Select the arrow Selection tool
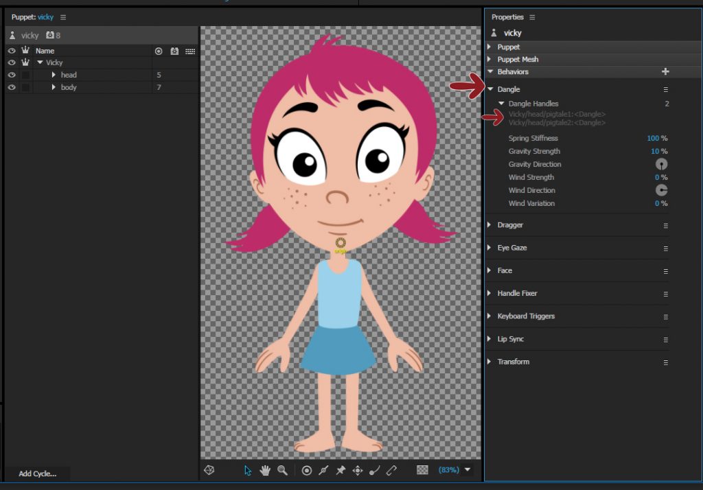Image resolution: width=703 pixels, height=490 pixels. [248, 470]
